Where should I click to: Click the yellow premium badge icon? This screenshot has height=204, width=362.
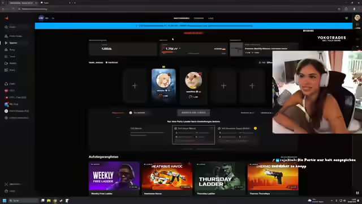pyautogui.click(x=255, y=128)
